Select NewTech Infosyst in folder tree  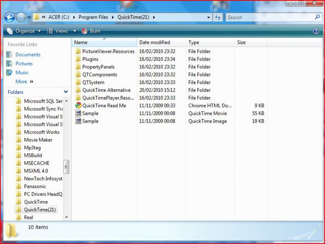(43, 179)
